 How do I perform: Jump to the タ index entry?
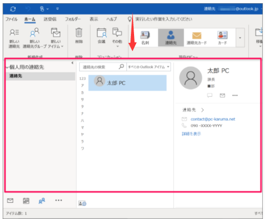pyautogui.click(x=82, y=107)
